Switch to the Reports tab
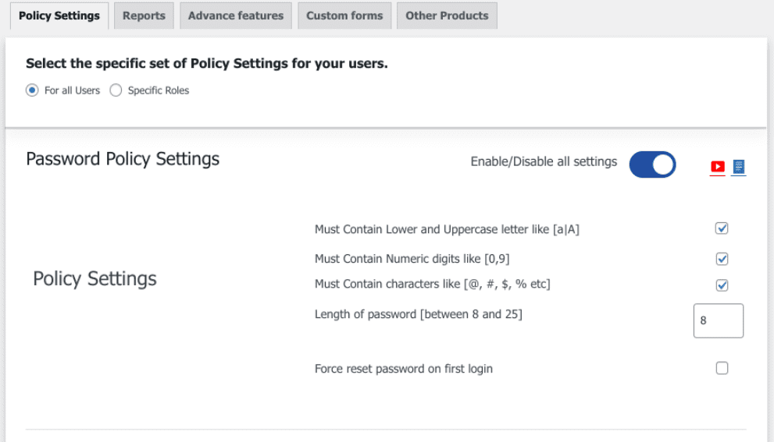This screenshot has width=774, height=442. [144, 16]
